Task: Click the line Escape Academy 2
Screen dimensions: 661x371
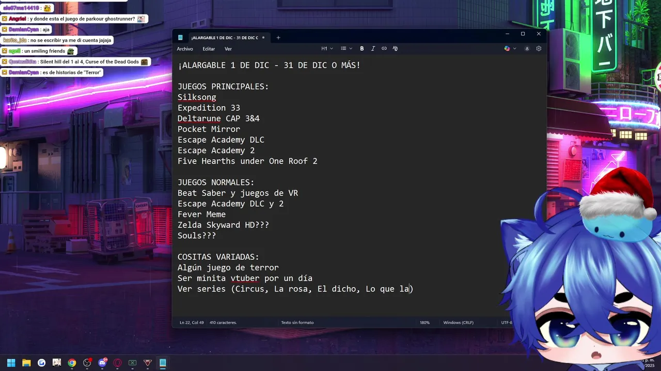Action: (x=216, y=150)
